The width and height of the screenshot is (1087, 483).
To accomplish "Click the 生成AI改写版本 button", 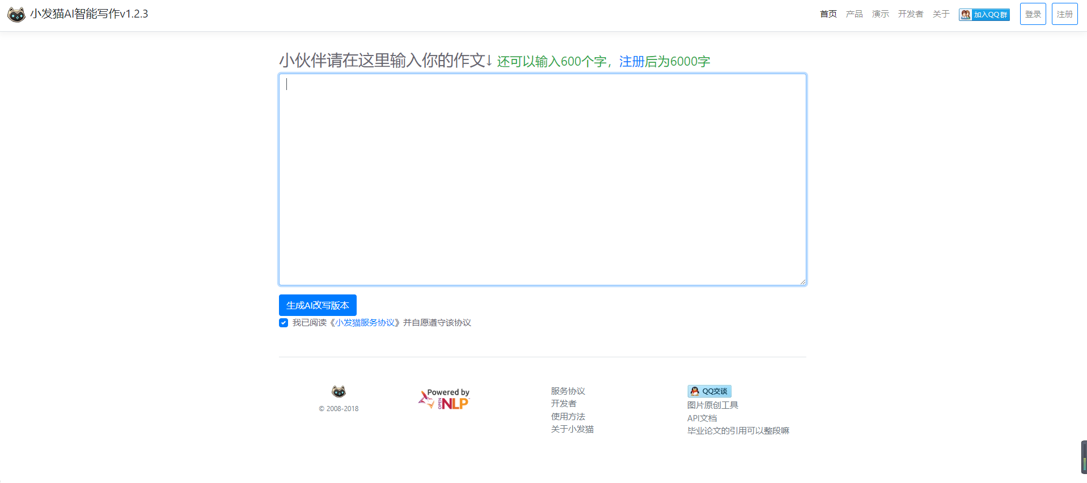I will click(x=318, y=305).
